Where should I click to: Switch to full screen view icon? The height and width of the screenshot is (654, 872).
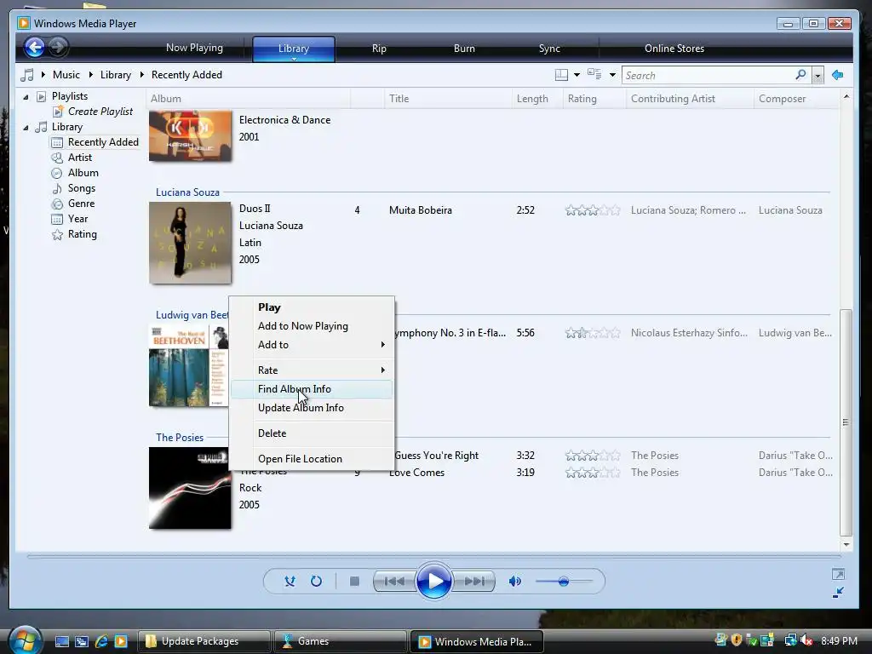[x=838, y=574]
